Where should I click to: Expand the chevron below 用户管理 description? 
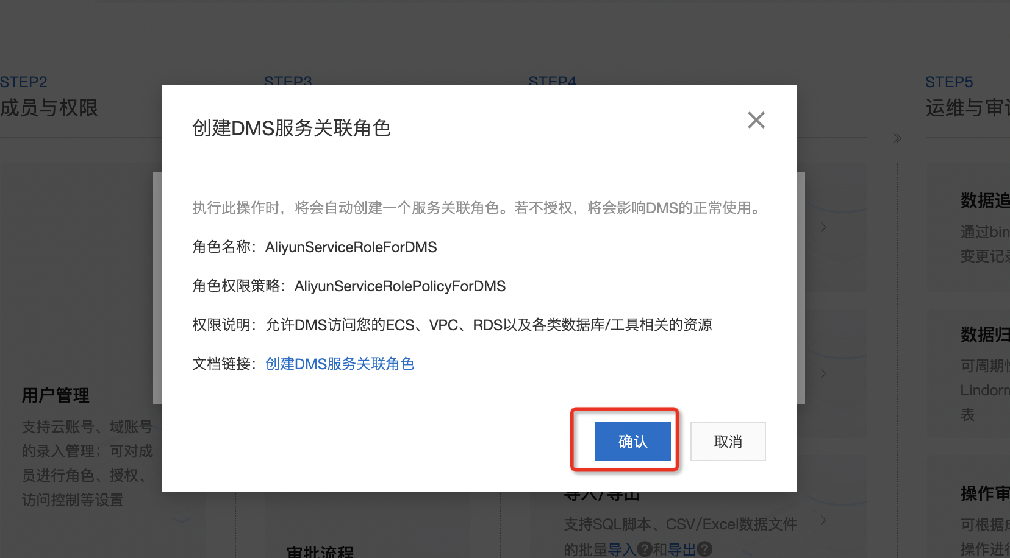[182, 520]
